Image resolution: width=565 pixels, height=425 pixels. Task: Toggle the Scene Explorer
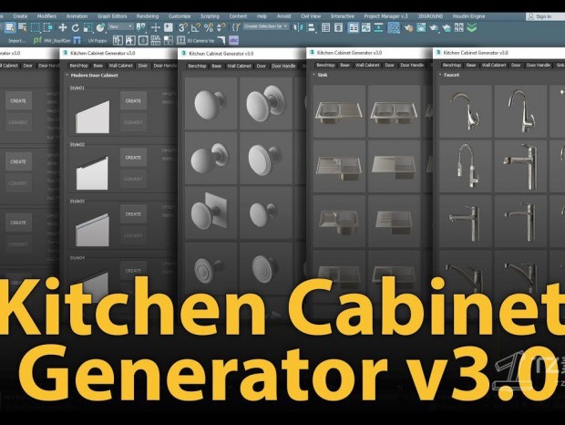coord(325,27)
